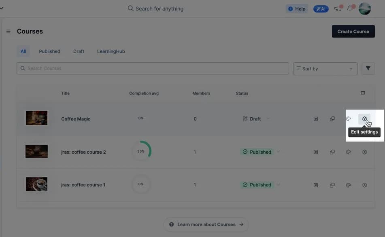Click the search magnifier in top bar

[130, 8]
